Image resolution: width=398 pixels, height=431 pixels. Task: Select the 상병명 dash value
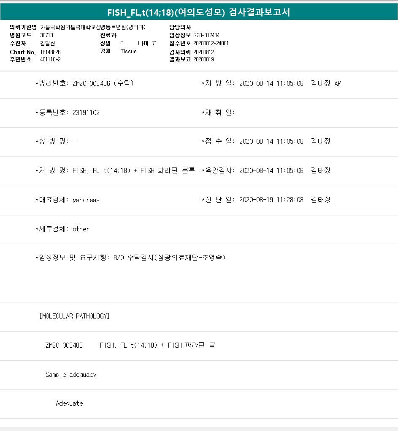click(x=74, y=141)
